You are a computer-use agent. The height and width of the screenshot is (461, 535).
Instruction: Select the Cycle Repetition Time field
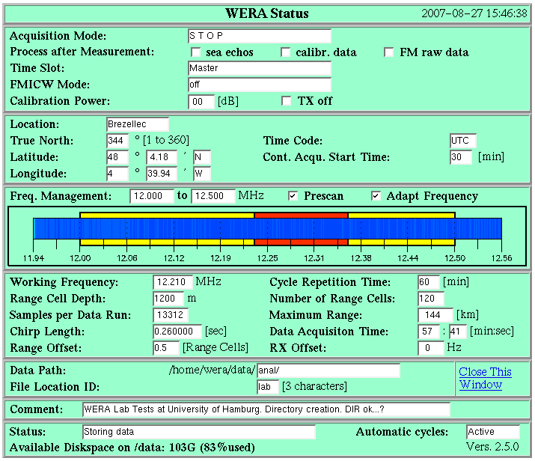[429, 282]
